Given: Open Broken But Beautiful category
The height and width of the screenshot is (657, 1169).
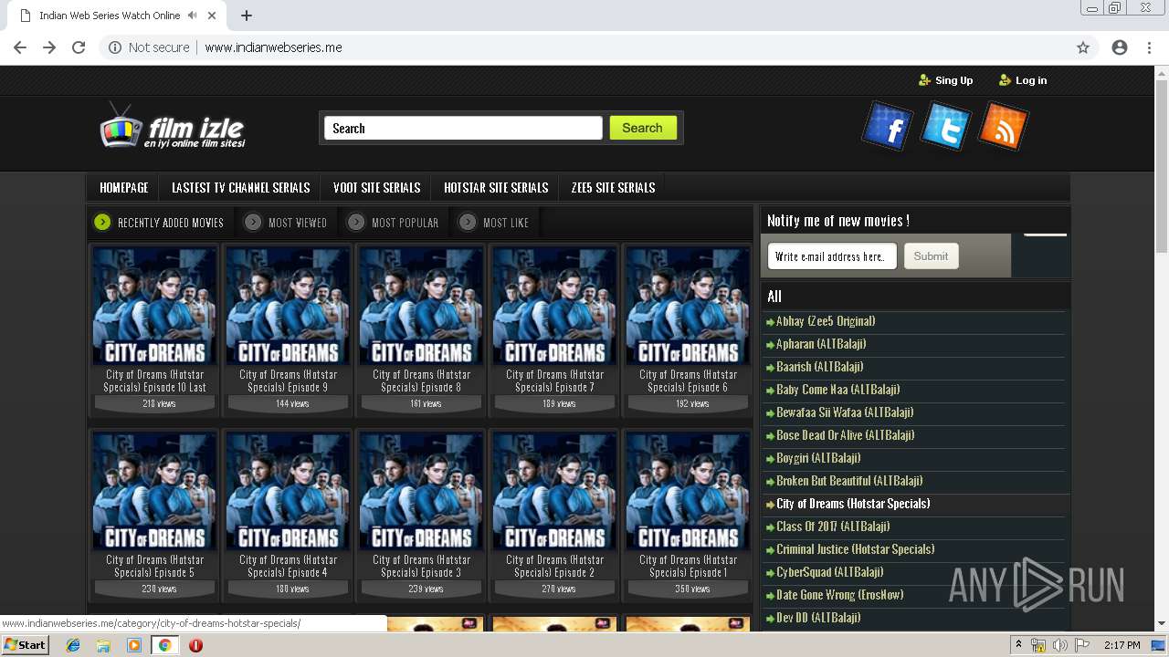Looking at the screenshot, I should pos(849,481).
